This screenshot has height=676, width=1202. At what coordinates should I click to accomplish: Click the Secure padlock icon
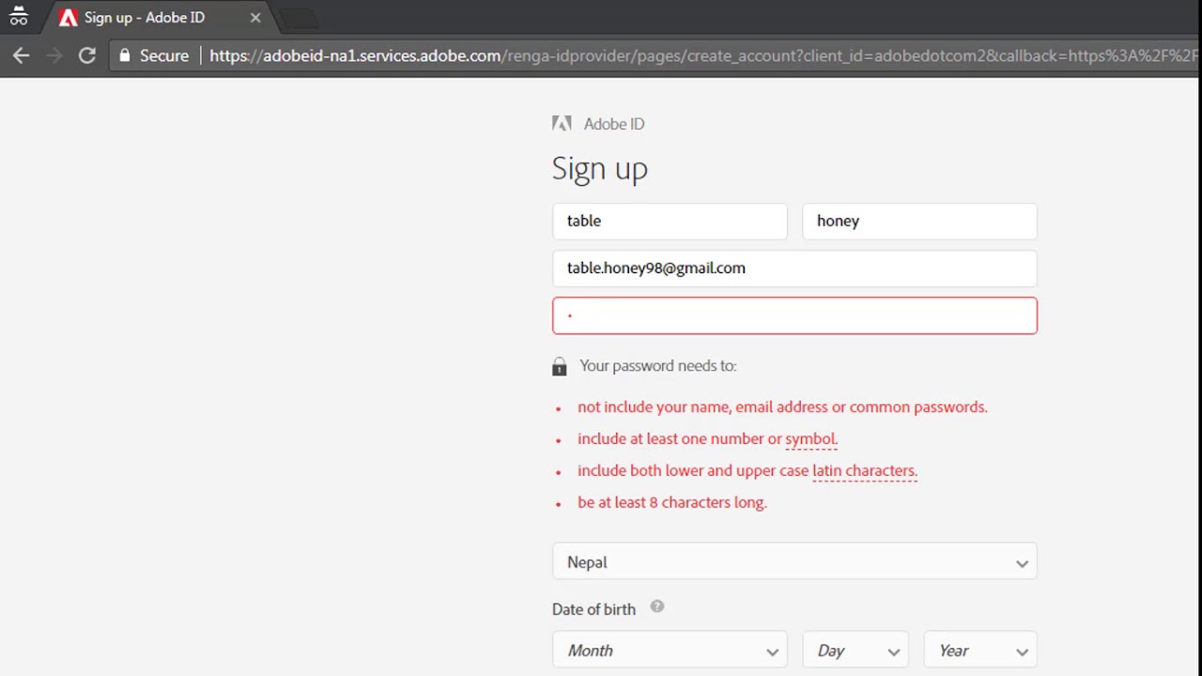(x=125, y=55)
